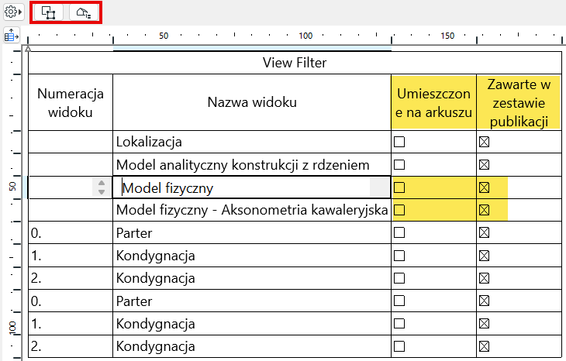
Task: Select the Numeracja widoku column header
Action: [71, 102]
